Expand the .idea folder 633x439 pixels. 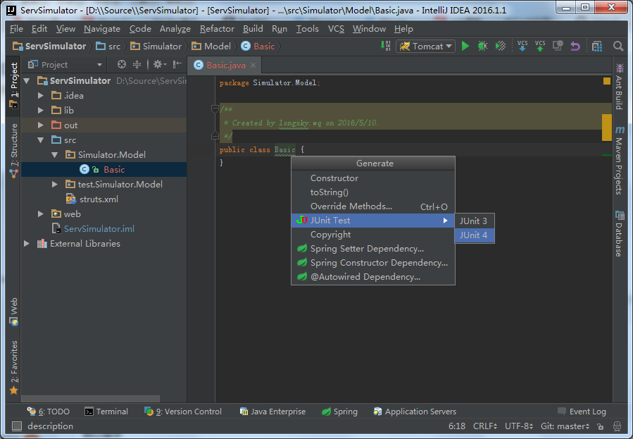pyautogui.click(x=40, y=96)
